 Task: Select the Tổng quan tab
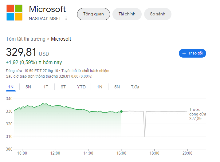(x=93, y=14)
